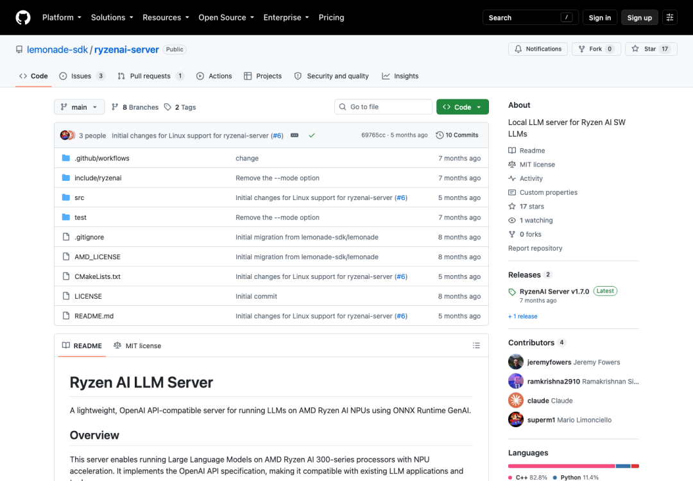This screenshot has width=693, height=481.
Task: Click the ellipsis commit details icon
Action: (295, 135)
